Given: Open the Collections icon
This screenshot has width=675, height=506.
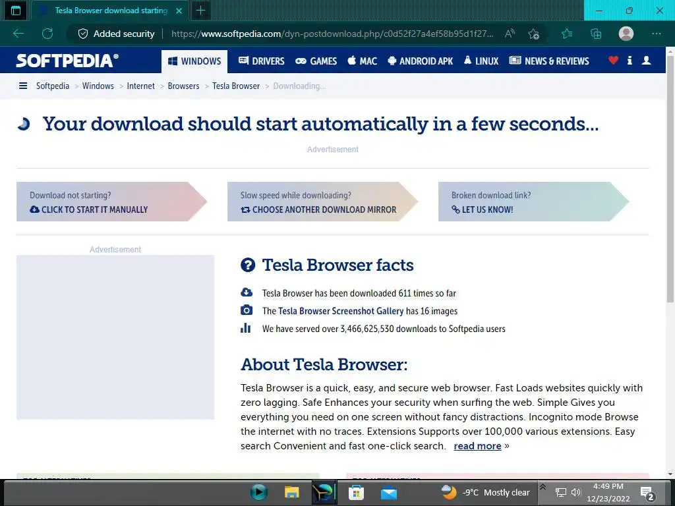Looking at the screenshot, I should (x=596, y=34).
